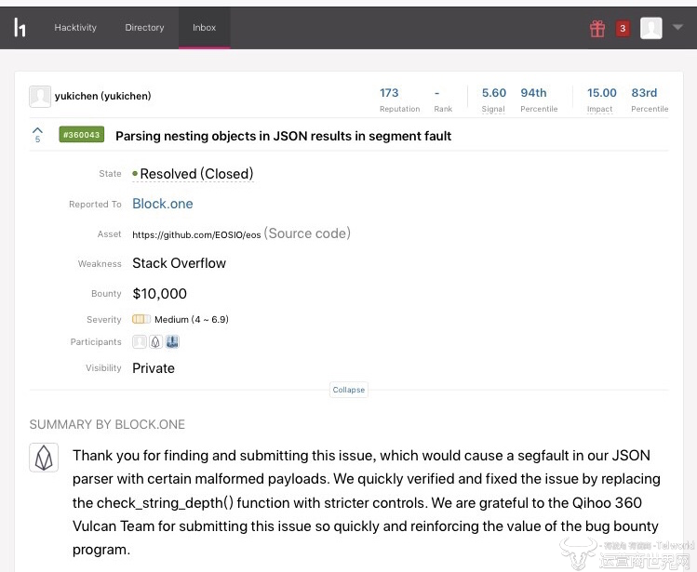
Task: Click the blue third participant avatar
Action: point(172,341)
